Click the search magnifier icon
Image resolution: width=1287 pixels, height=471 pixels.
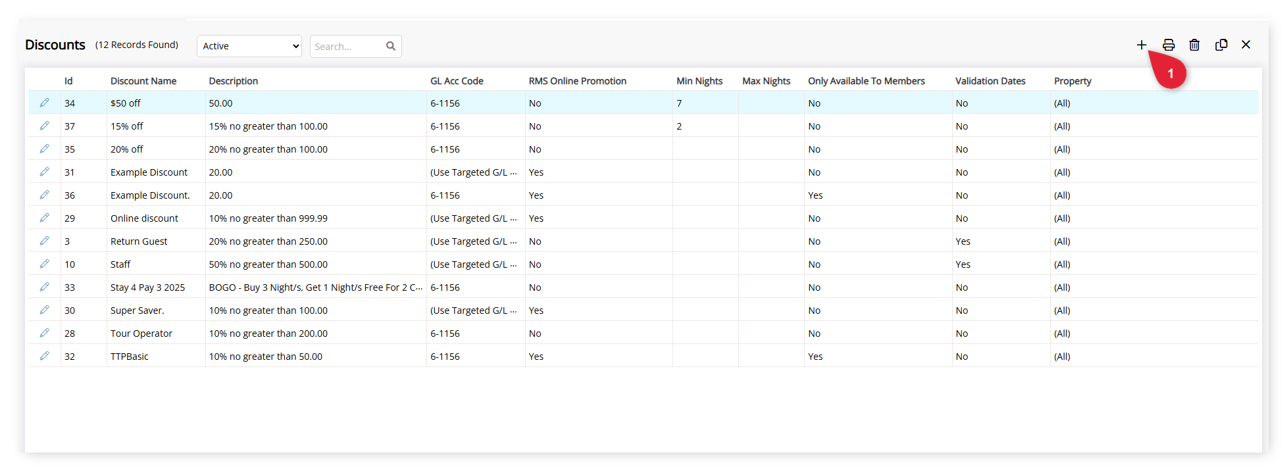point(391,46)
